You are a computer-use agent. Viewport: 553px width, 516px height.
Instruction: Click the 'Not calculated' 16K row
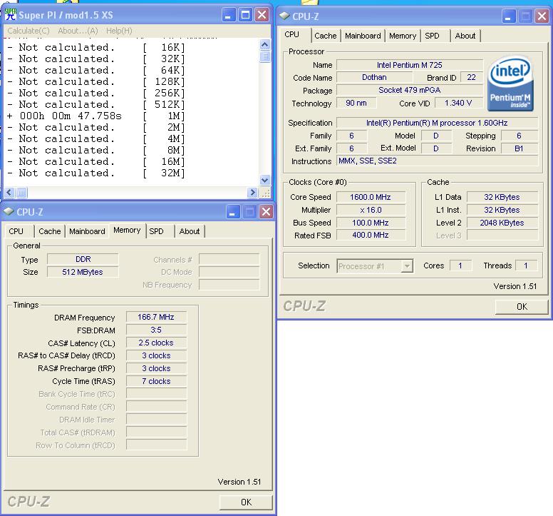point(96,47)
